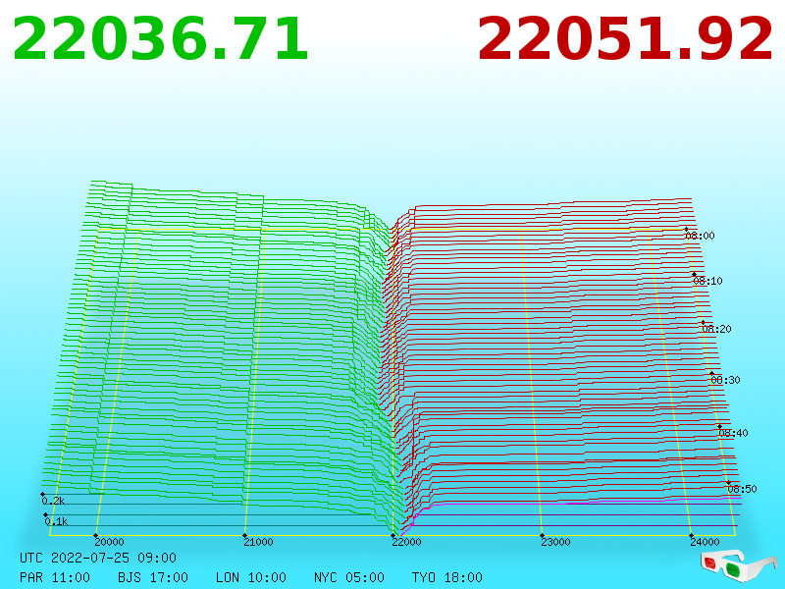Click the 21000 price axis label
The image size is (785, 589).
[258, 542]
